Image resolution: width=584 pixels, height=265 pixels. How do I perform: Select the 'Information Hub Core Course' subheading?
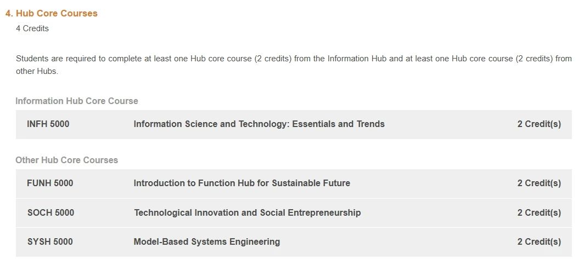point(77,101)
